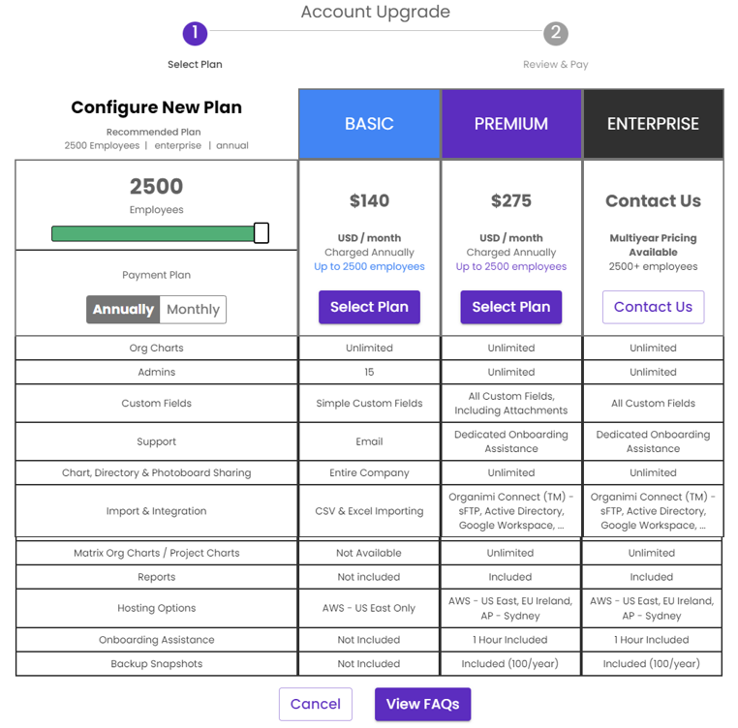The image size is (738, 728).
Task: Select the Premium plan button
Action: point(511,307)
